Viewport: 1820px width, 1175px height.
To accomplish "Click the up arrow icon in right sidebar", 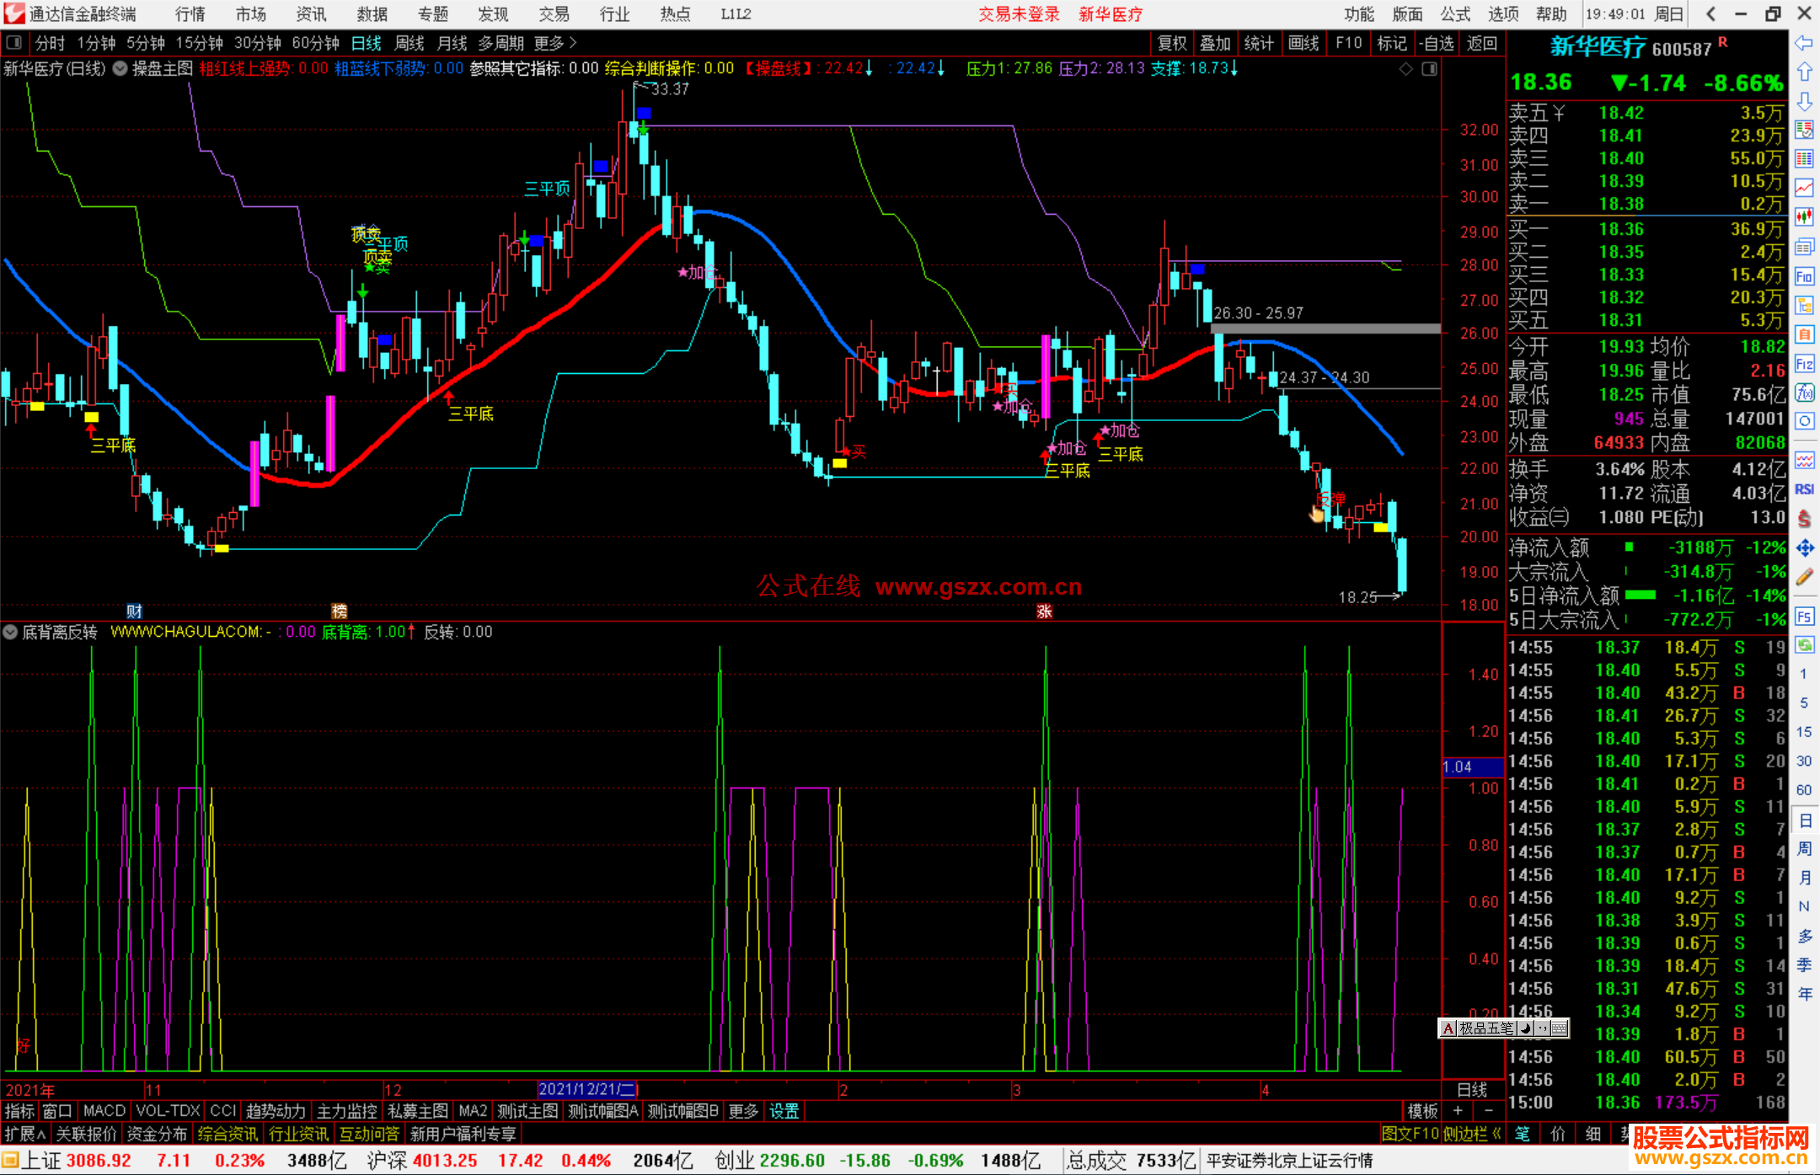I will click(1804, 72).
